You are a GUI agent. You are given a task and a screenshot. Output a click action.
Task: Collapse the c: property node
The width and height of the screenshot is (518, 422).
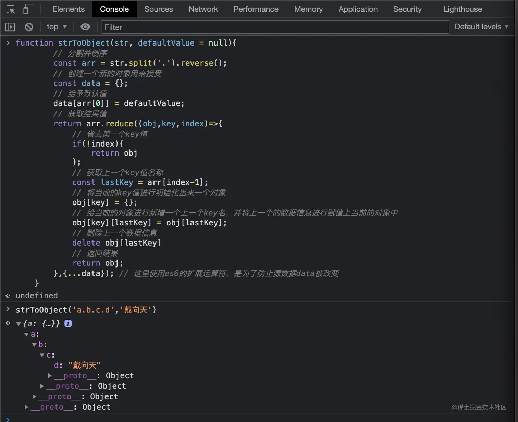(x=42, y=355)
